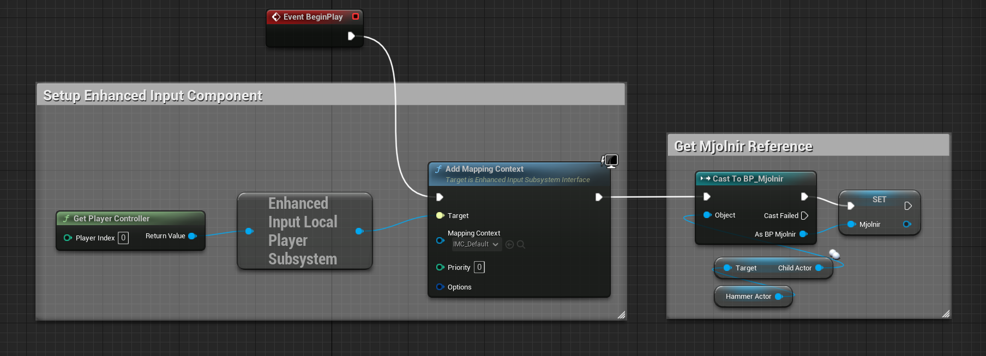The image size is (986, 356).
Task: Click the Object input pin on the cast node
Action: (707, 215)
